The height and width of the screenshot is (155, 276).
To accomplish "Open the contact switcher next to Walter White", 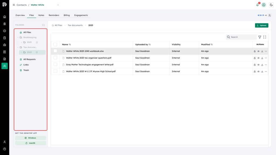I will click(58, 5).
